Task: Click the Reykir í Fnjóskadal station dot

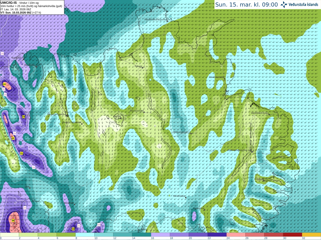Action: (82, 124)
